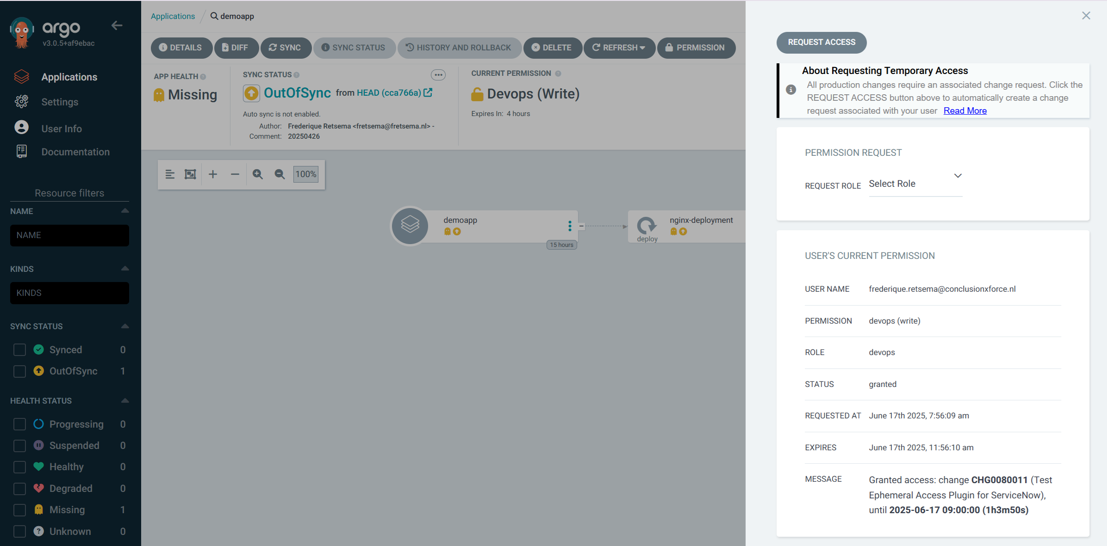Collapse demoapp node children toggle
Image resolution: width=1107 pixels, height=546 pixels.
pos(581,226)
